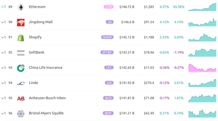Click the red AB Anheuser-Busch logo
The image size is (218, 121).
[x=21, y=99]
